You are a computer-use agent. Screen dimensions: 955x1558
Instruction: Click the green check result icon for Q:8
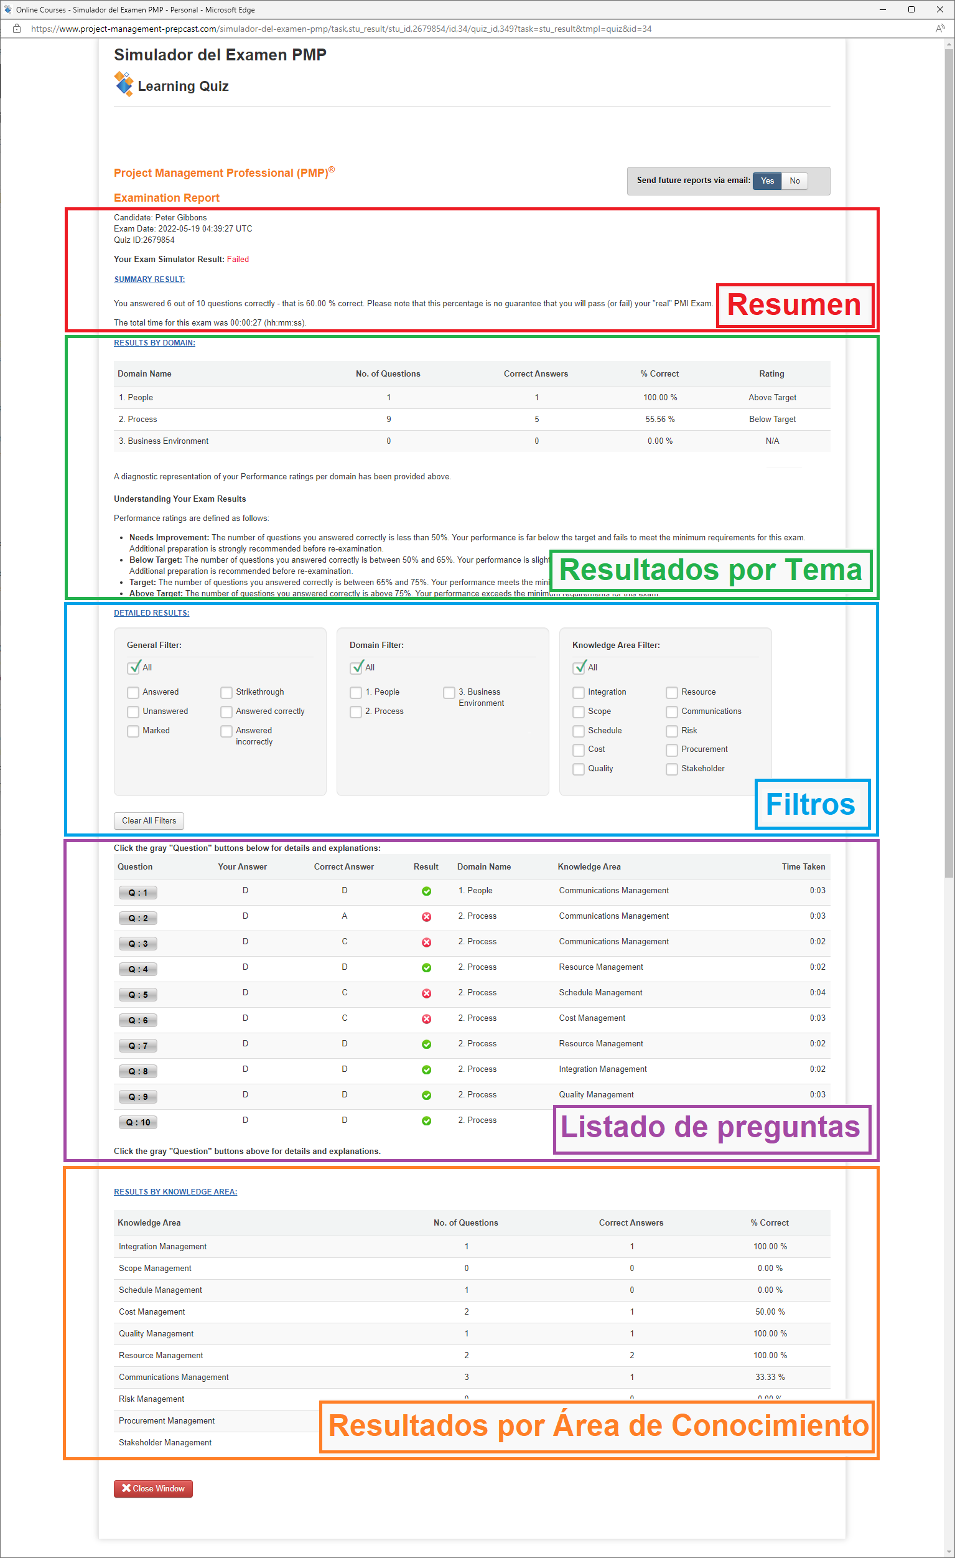[x=427, y=1070]
